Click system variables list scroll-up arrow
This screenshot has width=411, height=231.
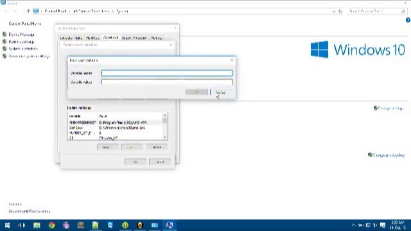pyautogui.click(x=164, y=116)
